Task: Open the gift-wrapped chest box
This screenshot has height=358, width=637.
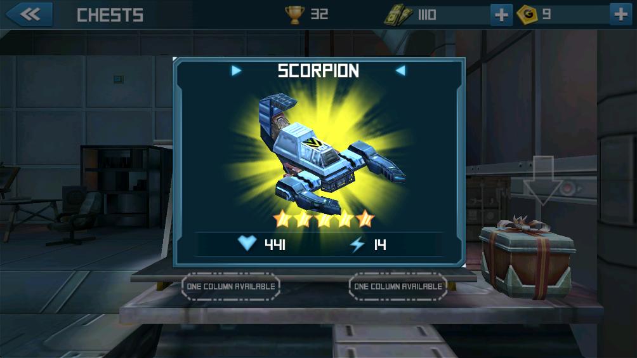Action: (x=527, y=257)
